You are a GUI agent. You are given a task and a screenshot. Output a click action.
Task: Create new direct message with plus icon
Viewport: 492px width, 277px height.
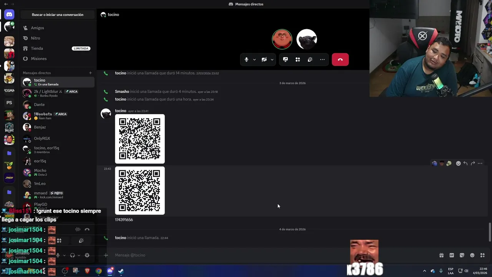point(90,73)
